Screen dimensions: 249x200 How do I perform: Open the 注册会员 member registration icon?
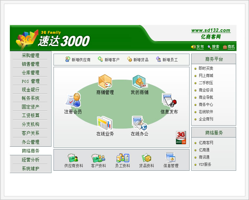point(73,100)
